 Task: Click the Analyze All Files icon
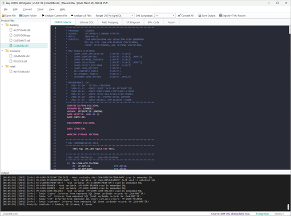pos(72,15)
